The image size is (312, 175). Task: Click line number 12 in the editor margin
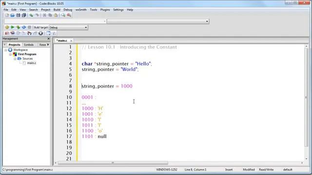coord(69,108)
